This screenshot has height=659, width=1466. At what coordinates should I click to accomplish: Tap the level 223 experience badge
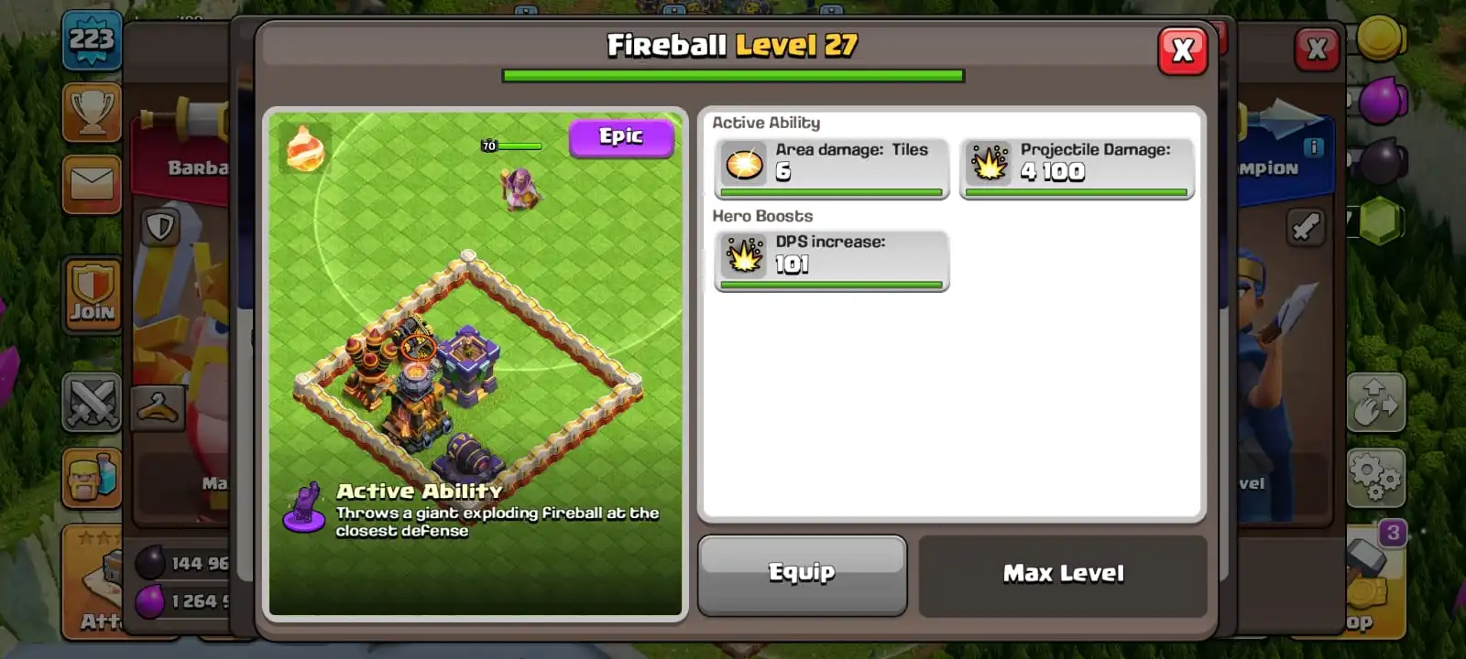92,40
